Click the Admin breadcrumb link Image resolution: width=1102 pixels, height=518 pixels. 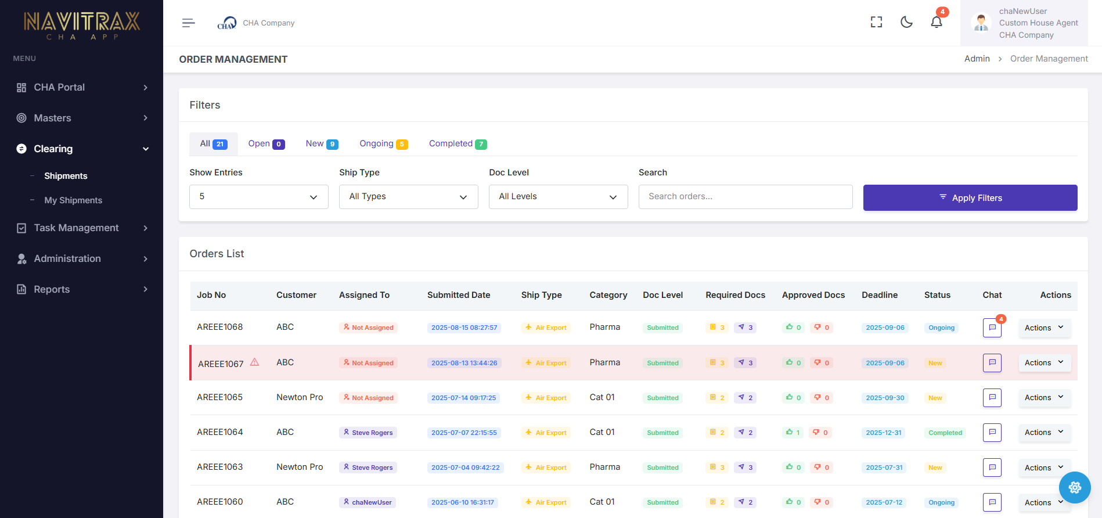(977, 59)
